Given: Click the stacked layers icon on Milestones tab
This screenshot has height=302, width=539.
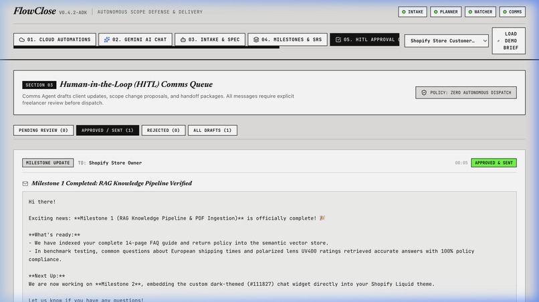Looking at the screenshot, I should pos(256,40).
